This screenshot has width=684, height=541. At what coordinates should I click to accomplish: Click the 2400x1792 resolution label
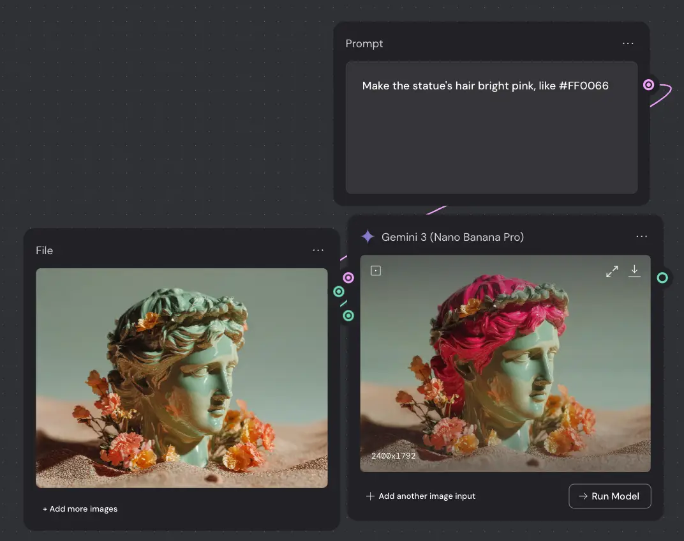[x=393, y=456]
